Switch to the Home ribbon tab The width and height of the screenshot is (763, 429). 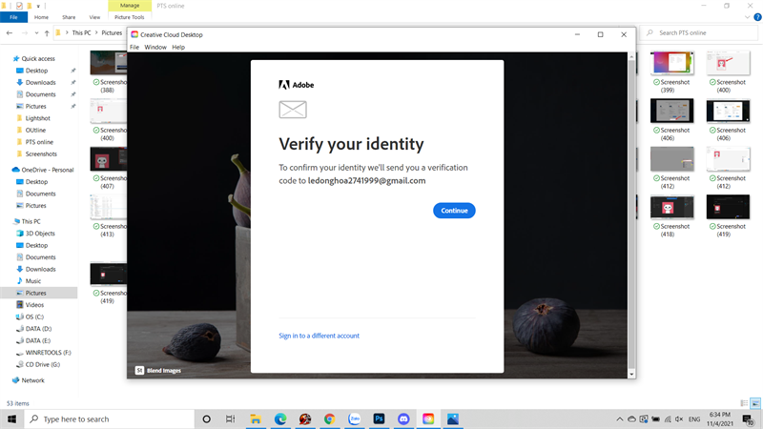pyautogui.click(x=41, y=17)
